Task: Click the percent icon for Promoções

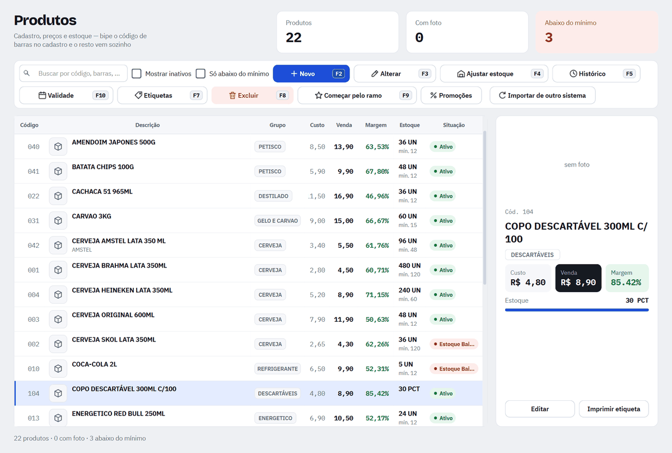Action: (433, 95)
